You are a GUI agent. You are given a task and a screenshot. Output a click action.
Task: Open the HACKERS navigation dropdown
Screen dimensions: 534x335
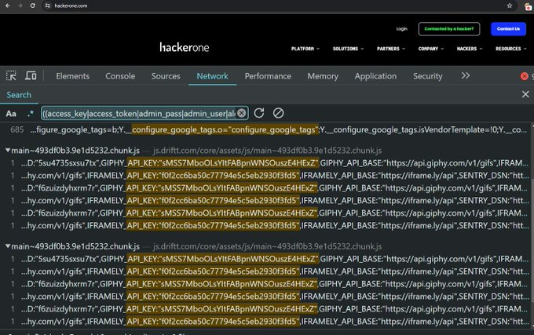(470, 49)
